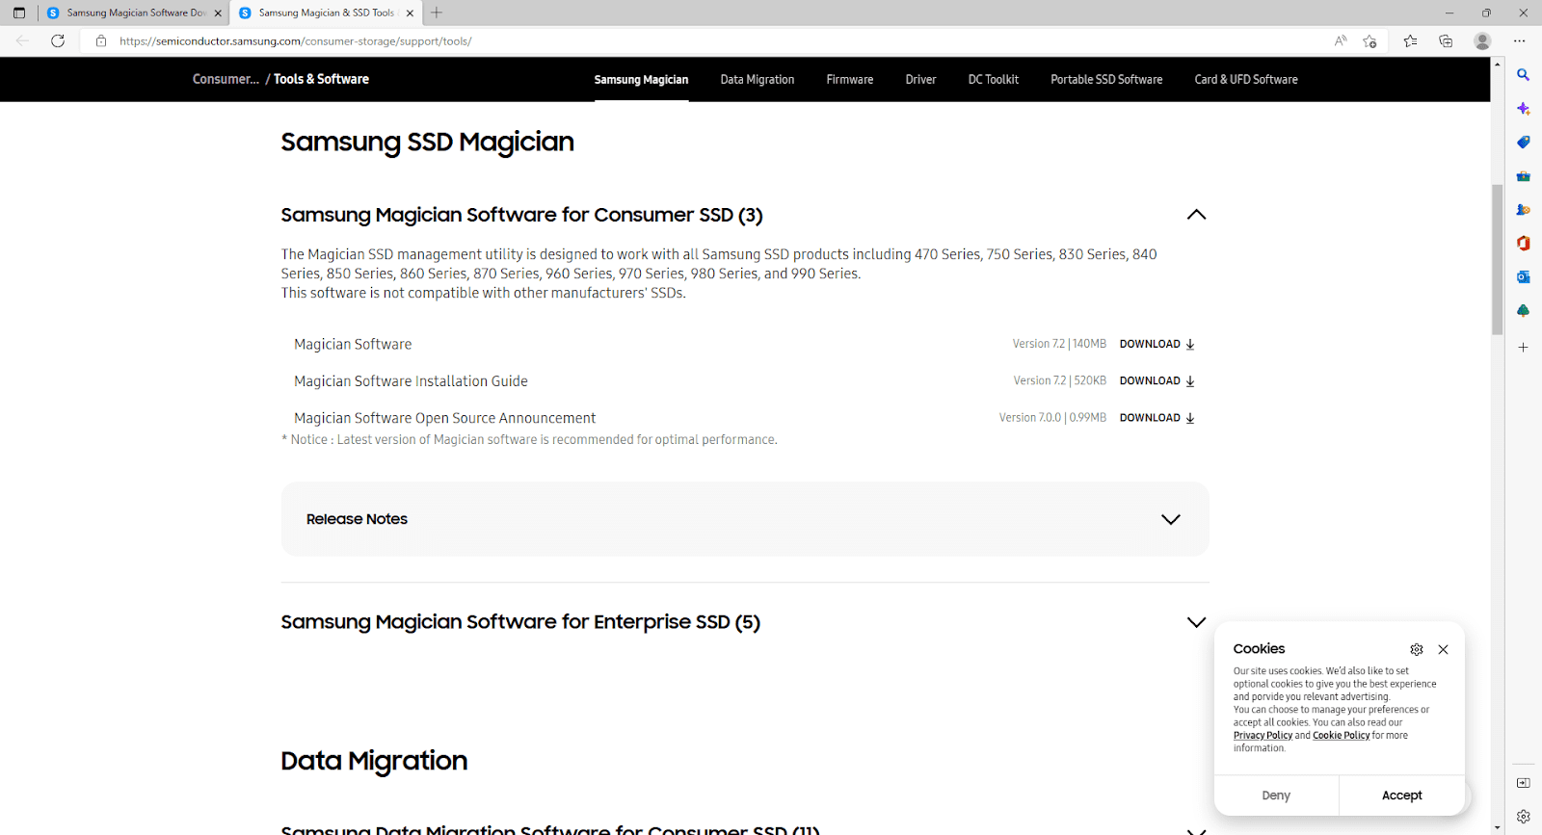Accept cookies in the popup
The width and height of the screenshot is (1542, 835).
[1401, 796]
